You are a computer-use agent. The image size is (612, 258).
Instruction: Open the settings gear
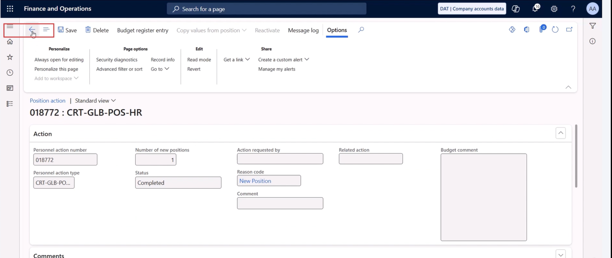pos(554,9)
